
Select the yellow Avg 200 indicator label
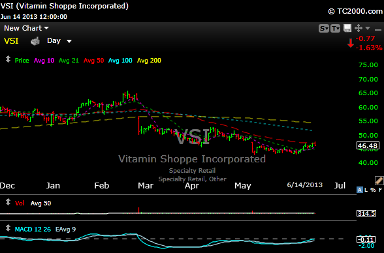[x=149, y=61]
